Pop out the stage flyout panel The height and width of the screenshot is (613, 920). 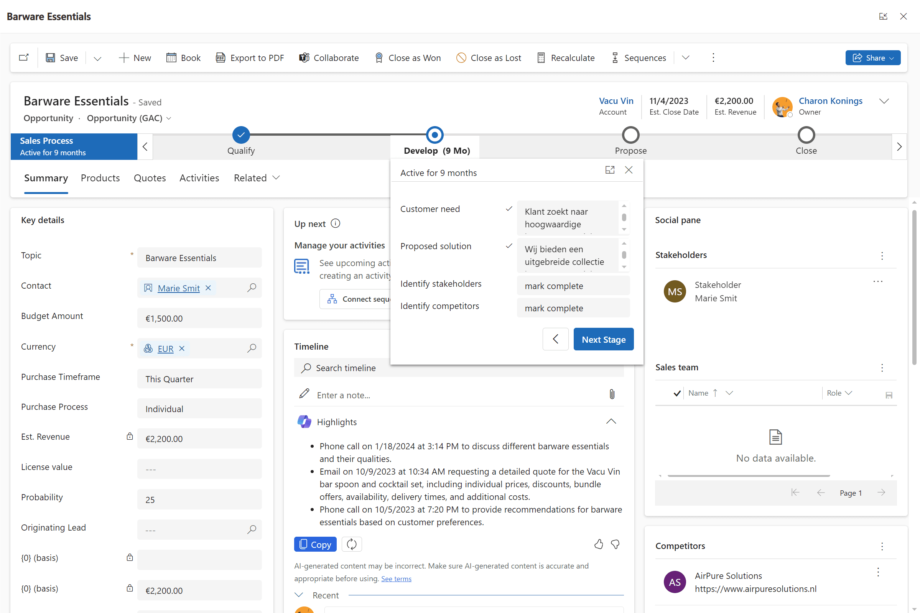pyautogui.click(x=609, y=170)
